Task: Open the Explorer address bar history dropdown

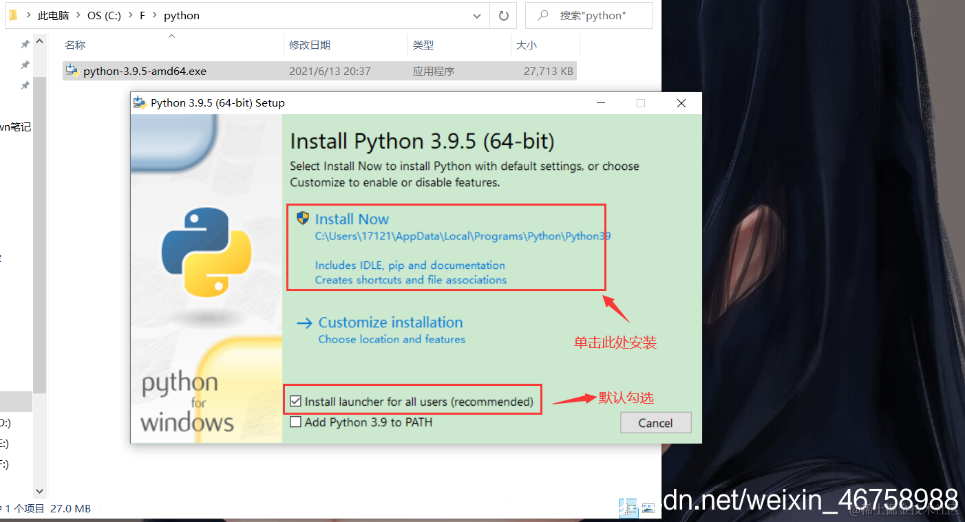Action: coord(477,15)
